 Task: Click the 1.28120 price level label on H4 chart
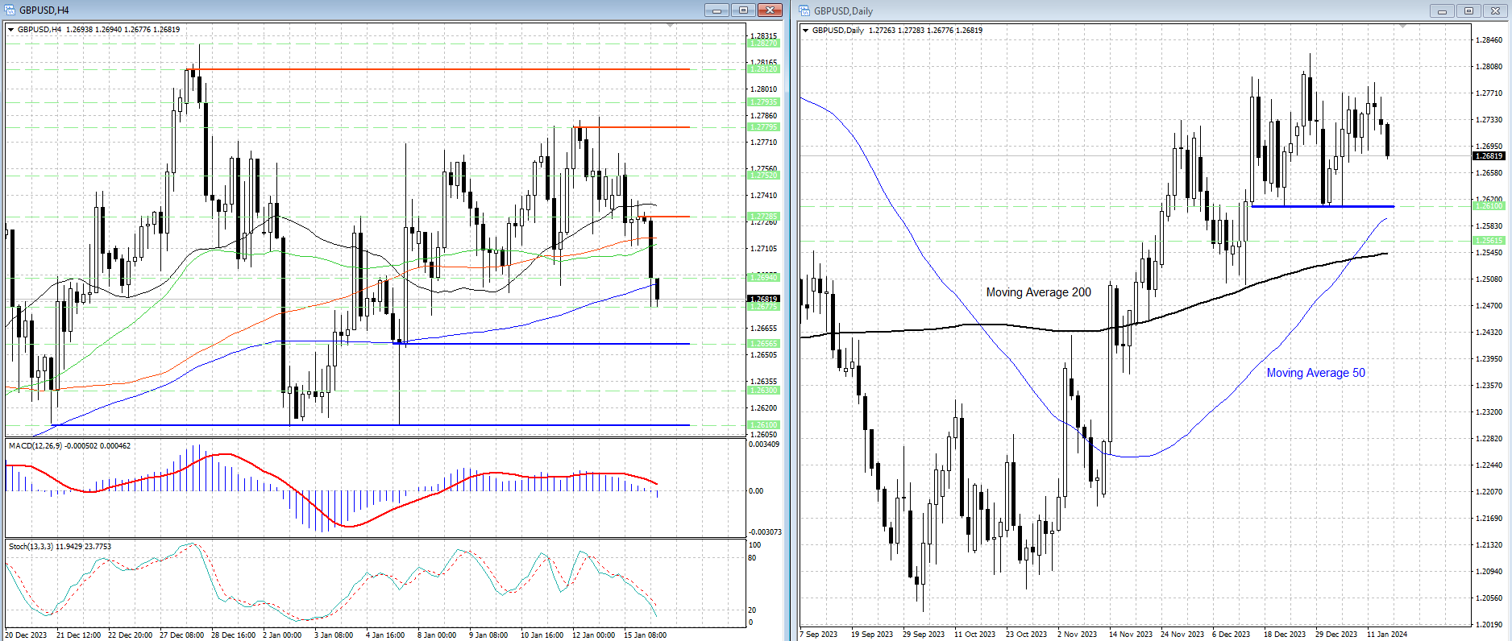click(763, 69)
